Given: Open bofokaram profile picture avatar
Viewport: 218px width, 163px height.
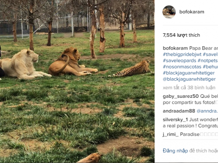Looking at the screenshot, I should coord(169,12).
